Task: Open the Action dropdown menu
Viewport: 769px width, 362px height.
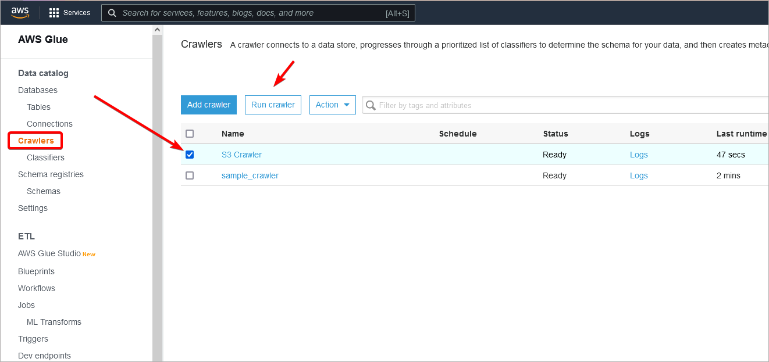Action: (x=332, y=105)
